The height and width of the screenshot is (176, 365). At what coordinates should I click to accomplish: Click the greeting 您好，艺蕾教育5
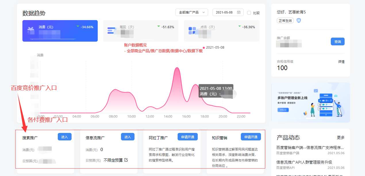point(291,12)
